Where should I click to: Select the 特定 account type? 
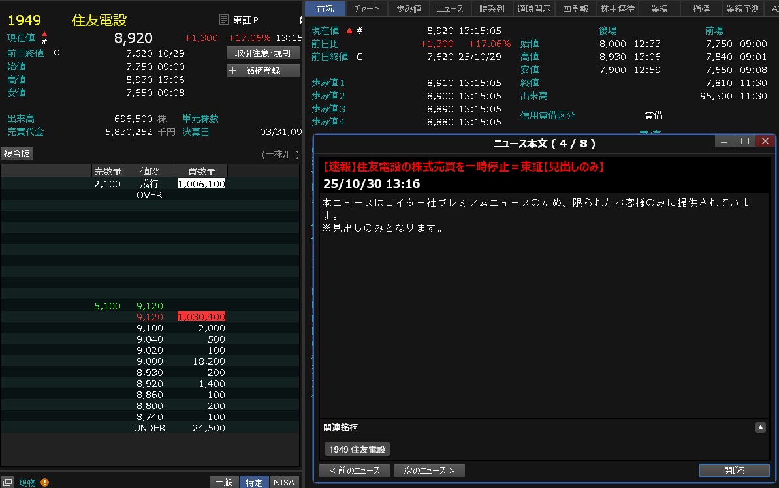[253, 482]
